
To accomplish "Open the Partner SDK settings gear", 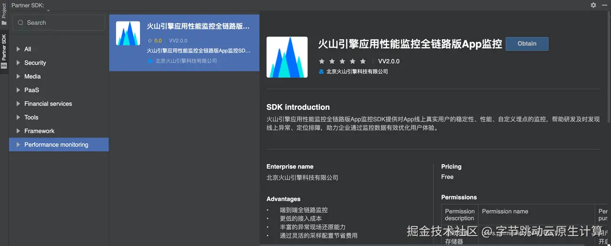I will (x=593, y=5).
